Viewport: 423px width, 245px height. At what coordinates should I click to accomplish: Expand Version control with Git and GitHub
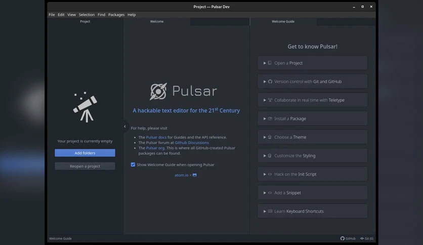pyautogui.click(x=312, y=81)
